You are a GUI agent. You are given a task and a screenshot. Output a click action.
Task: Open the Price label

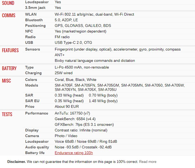30,106
